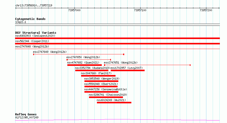Click the red bar under nsv4747682 (Quan2021)
227x123 pixels.
pyautogui.click(x=84, y=65)
